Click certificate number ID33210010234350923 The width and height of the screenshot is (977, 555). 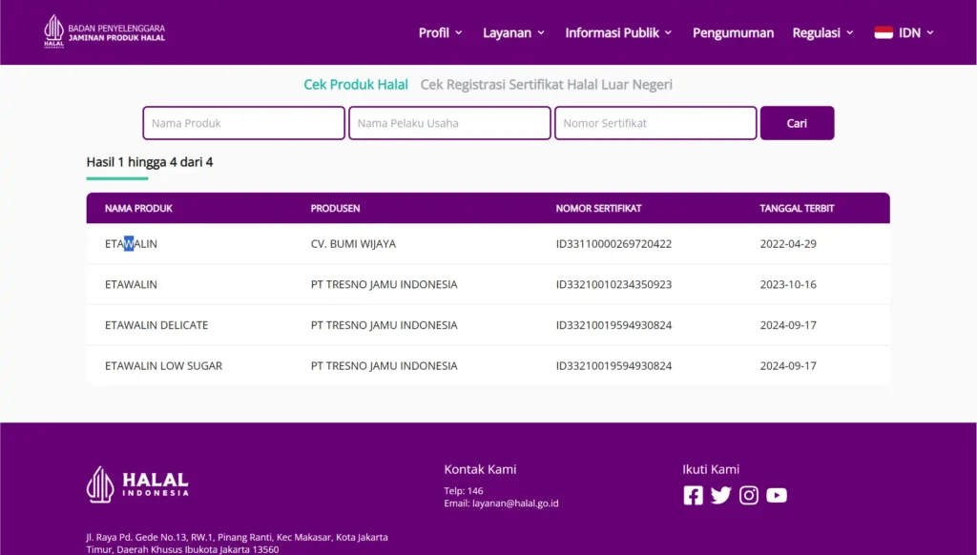pos(613,284)
